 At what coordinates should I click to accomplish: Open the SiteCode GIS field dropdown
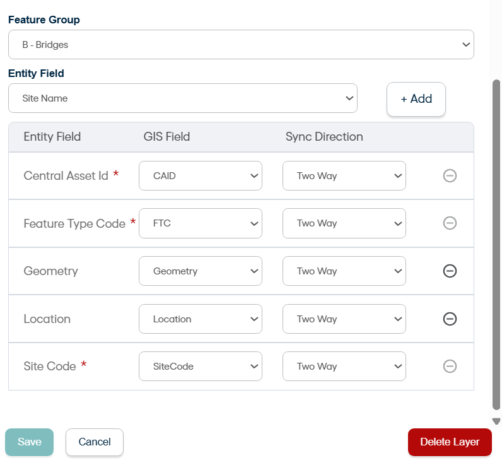pos(201,367)
